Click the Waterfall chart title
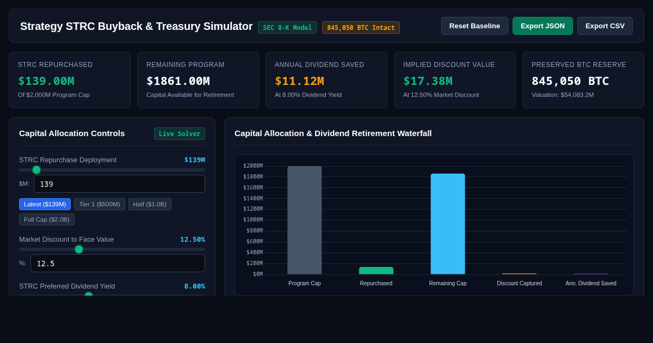653x343 pixels. click(333, 133)
